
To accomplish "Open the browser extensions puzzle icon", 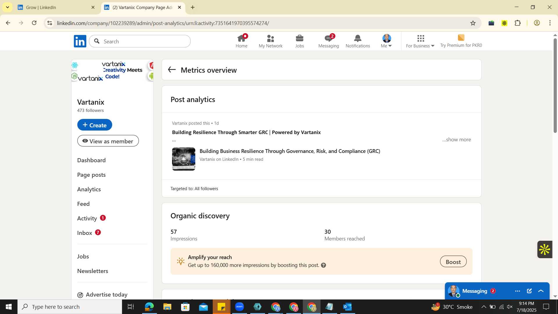I will coord(518,23).
